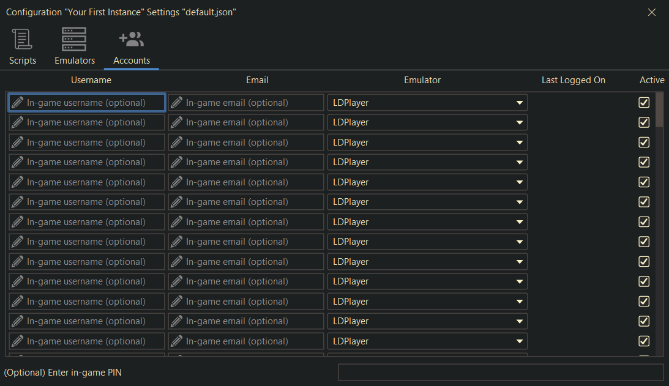Image resolution: width=669 pixels, height=386 pixels.
Task: Expand the second row's LDPlayer dropdown
Action: [427, 122]
